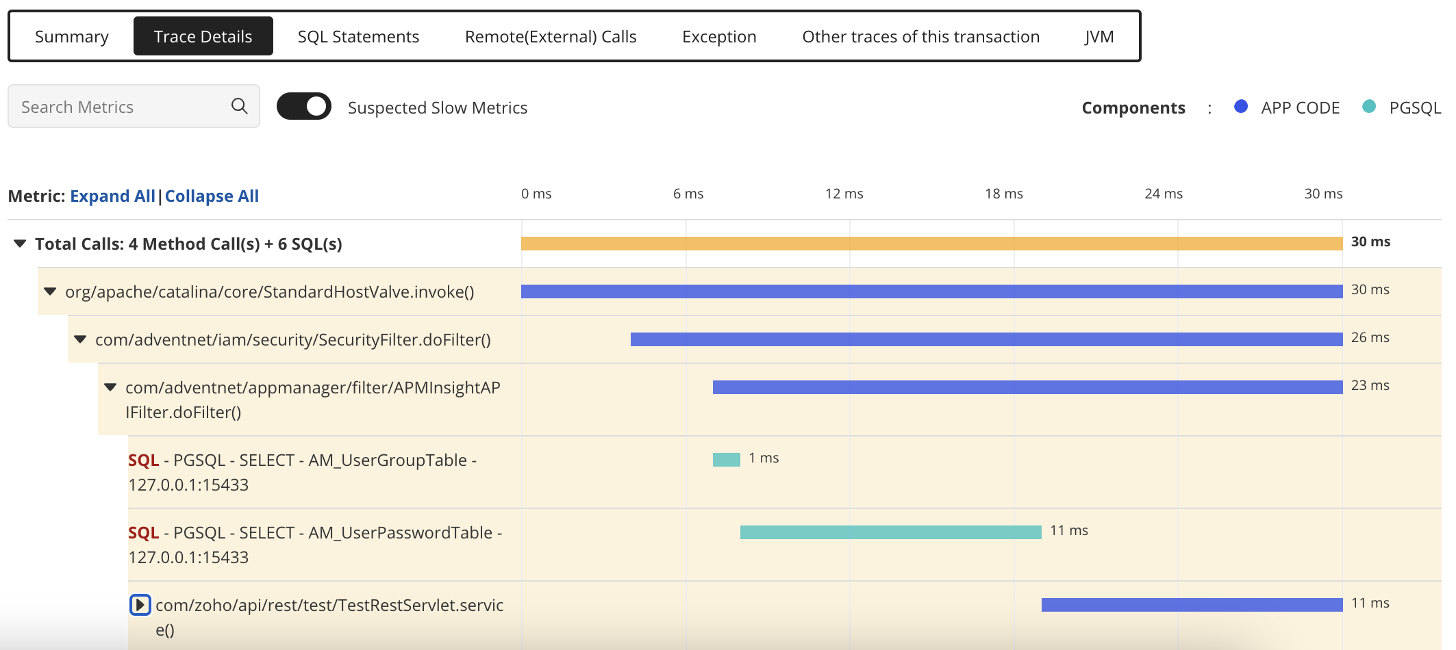Click the orange Total Calls timeline bar
Screen dimensions: 1456x650
(931, 242)
